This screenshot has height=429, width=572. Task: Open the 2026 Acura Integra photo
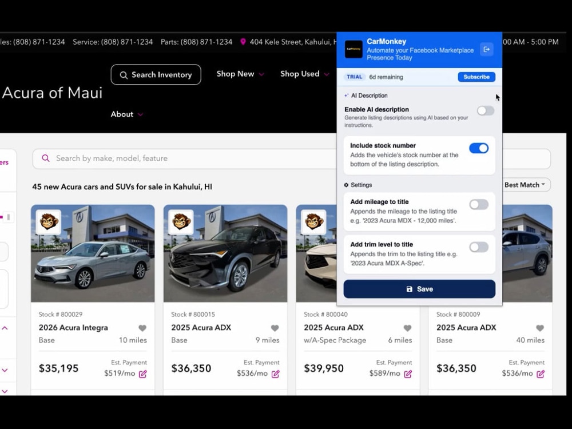(x=93, y=253)
